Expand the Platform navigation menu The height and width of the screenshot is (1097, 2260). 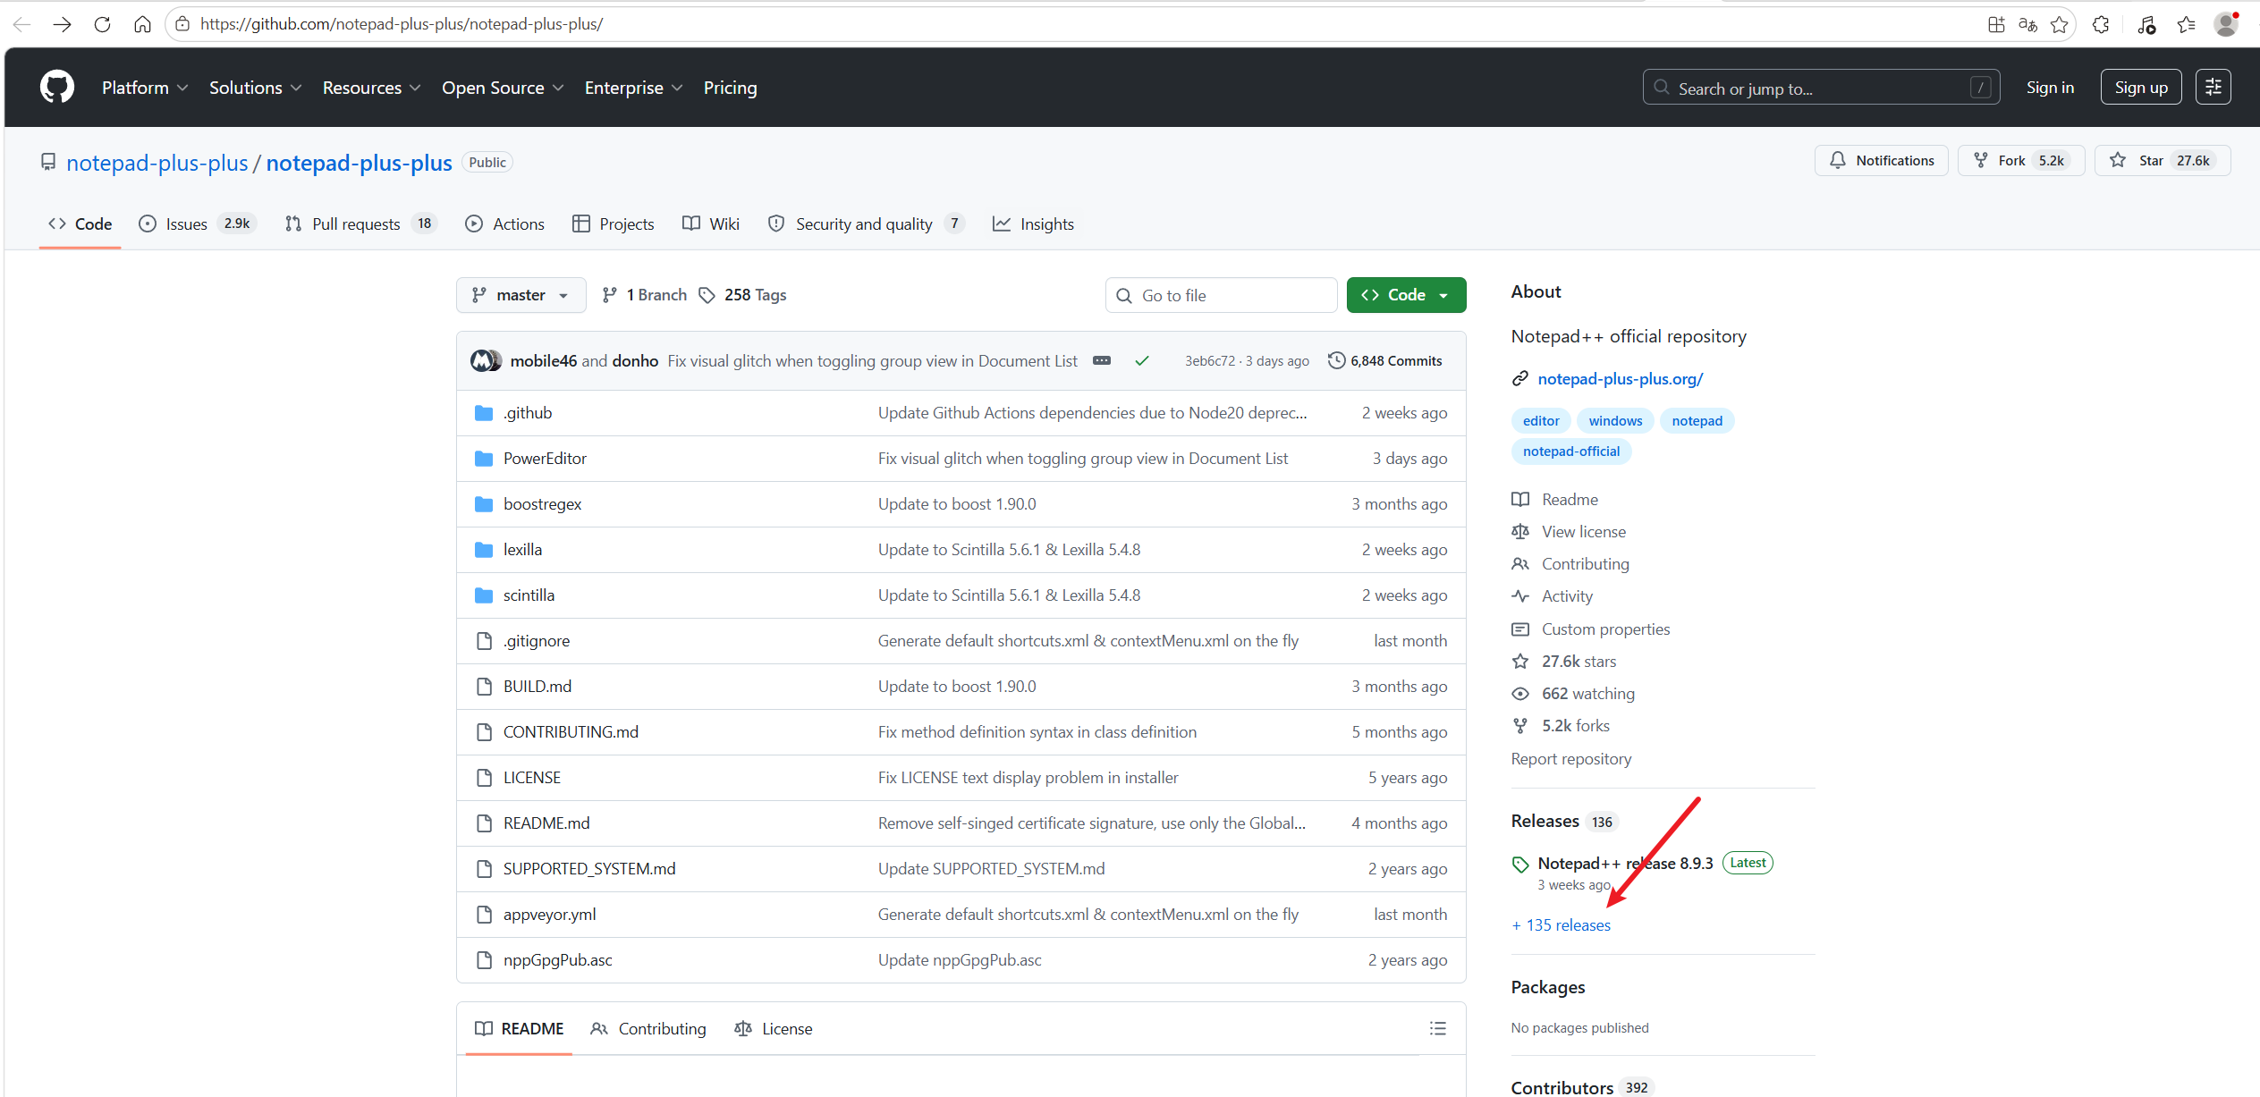pyautogui.click(x=144, y=88)
